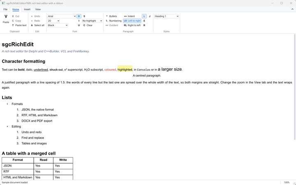Open the font size 20 dropdown

(53, 21)
